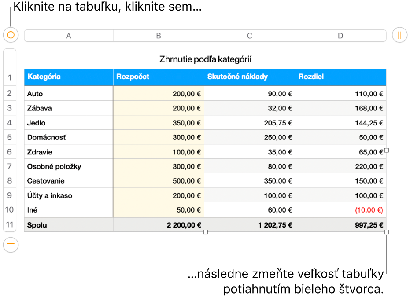This screenshot has height=301, width=410.
Task: Select row 9 header number
Action: 10,195
